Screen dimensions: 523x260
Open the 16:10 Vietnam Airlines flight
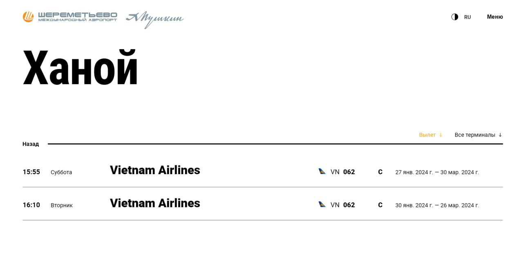[155, 203]
